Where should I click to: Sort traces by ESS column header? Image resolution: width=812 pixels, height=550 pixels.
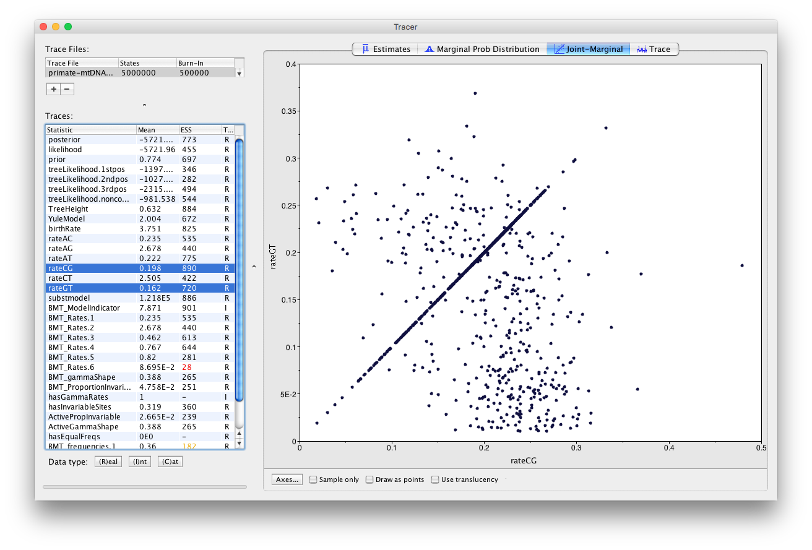pos(200,130)
